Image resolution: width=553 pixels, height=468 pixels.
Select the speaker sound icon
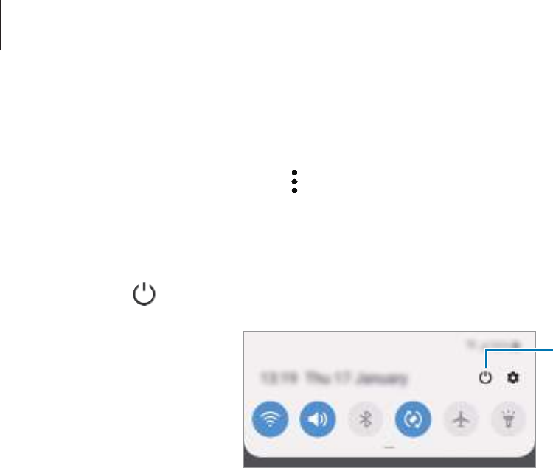317,419
